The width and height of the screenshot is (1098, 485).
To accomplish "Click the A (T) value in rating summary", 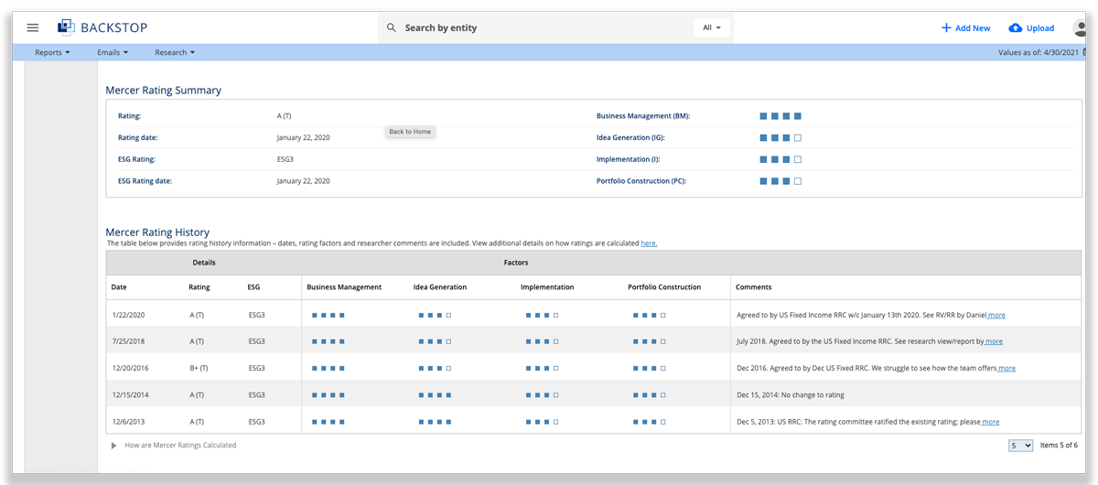I will pos(284,116).
